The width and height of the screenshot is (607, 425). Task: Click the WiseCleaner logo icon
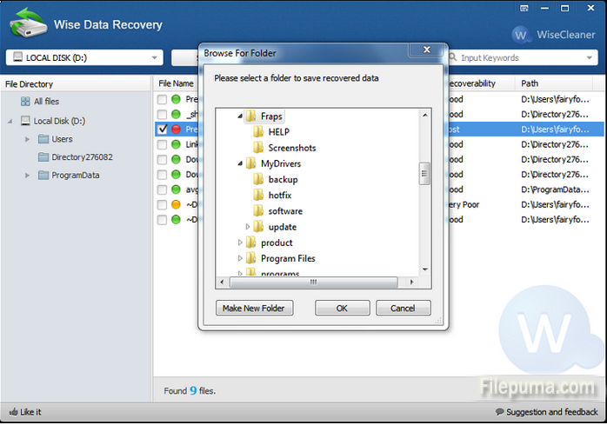coord(523,35)
